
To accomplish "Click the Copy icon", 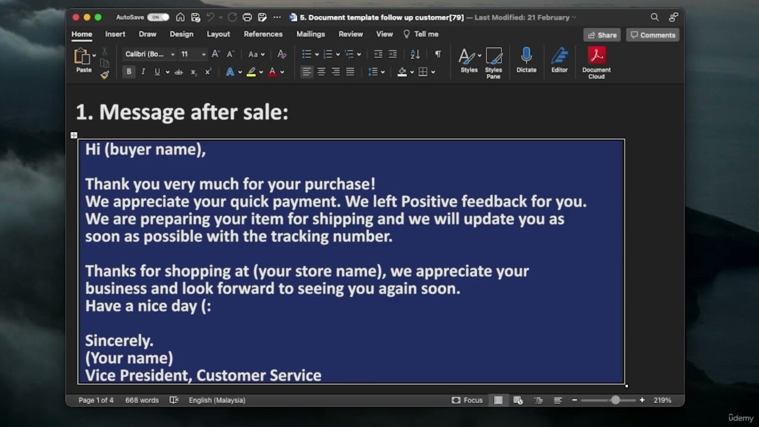I will coord(104,63).
